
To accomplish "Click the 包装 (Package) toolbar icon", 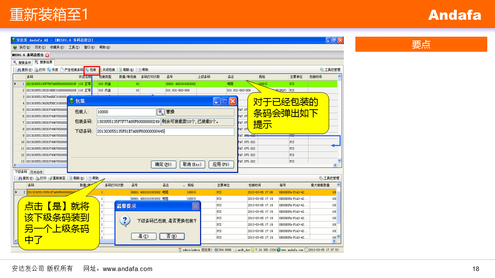I will click(91, 70).
